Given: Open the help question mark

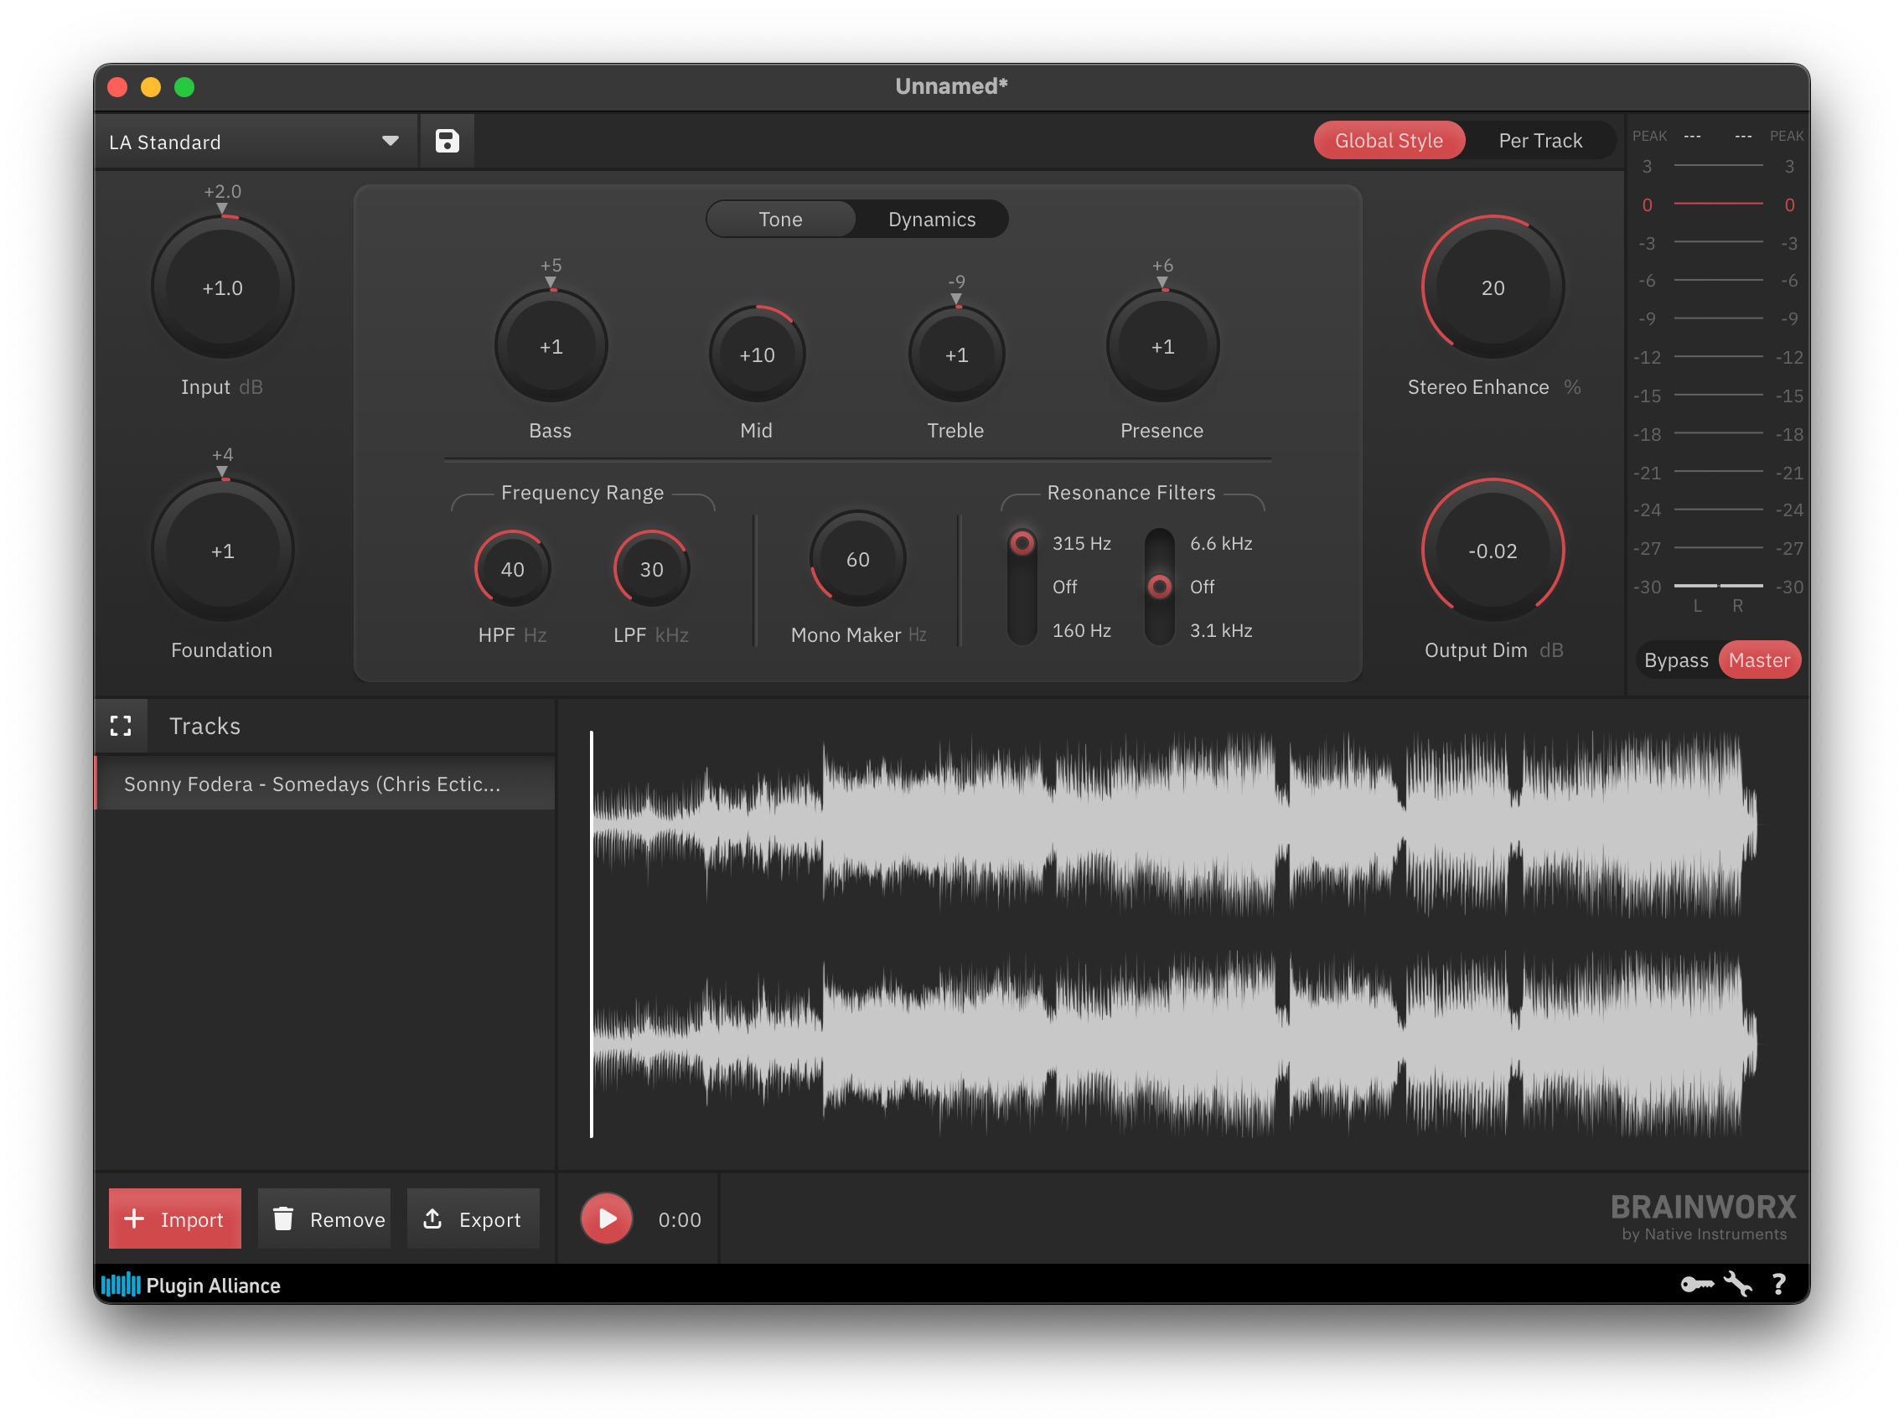Looking at the screenshot, I should 1779,1283.
